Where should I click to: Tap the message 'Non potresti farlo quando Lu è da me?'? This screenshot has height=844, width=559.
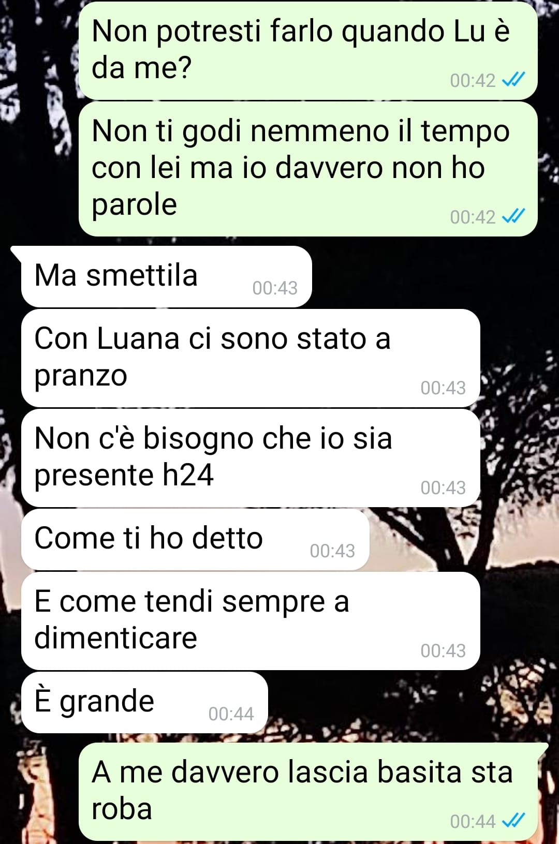coord(308,50)
